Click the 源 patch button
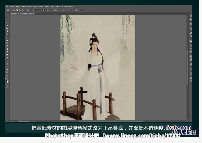202x143 pixels. pyautogui.click(x=43, y=10)
